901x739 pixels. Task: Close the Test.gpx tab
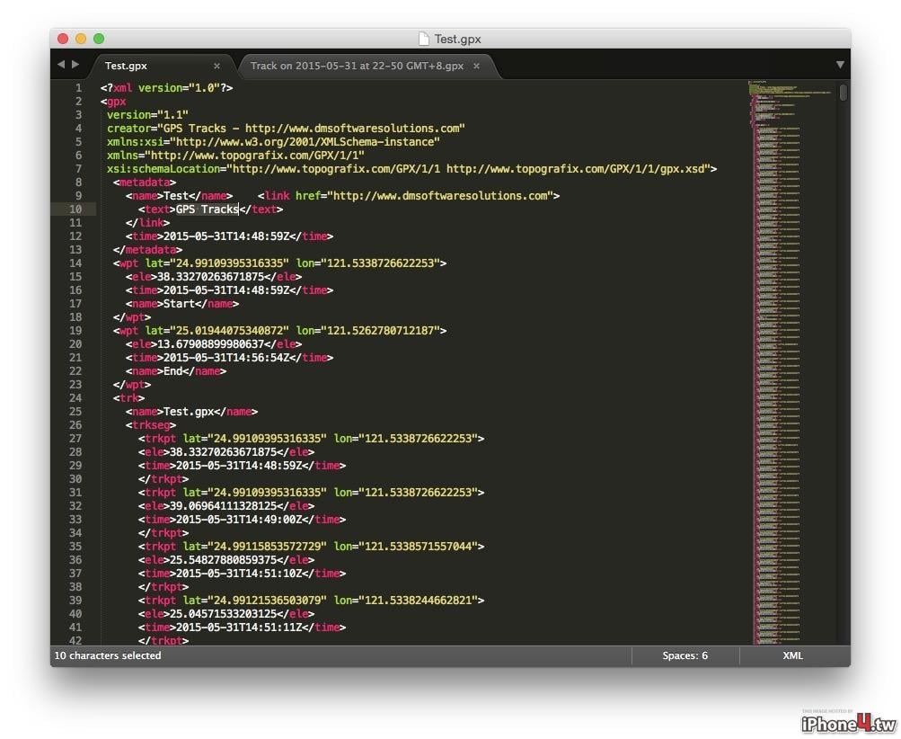(216, 67)
